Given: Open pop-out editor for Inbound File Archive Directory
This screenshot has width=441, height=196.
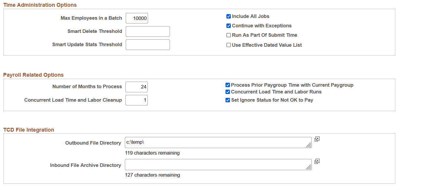Looking at the screenshot, I should [x=317, y=161].
